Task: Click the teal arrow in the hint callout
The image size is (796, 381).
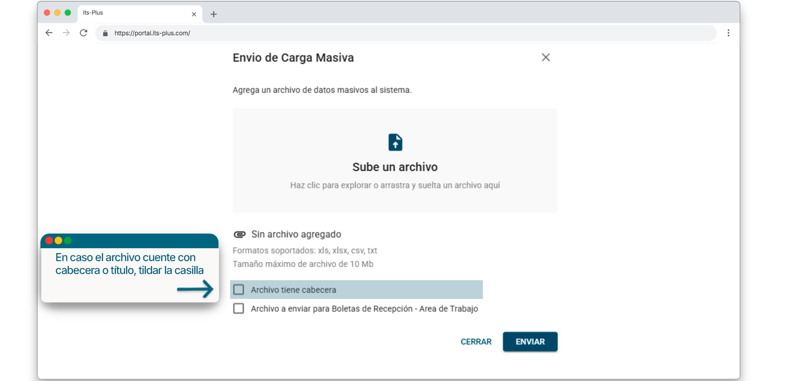Action: coord(195,289)
